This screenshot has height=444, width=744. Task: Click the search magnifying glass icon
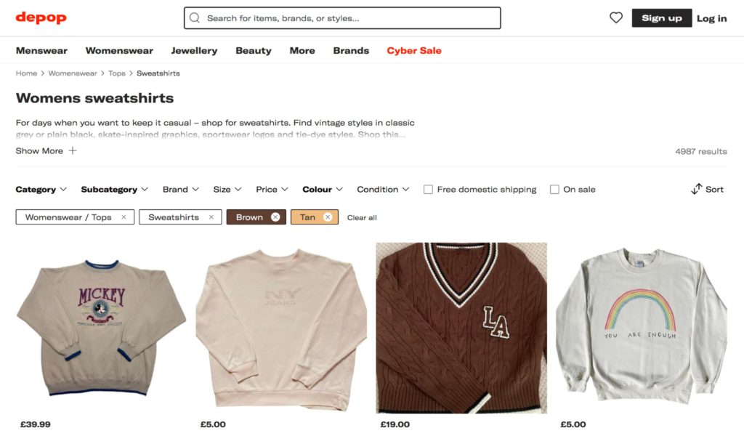pos(194,17)
